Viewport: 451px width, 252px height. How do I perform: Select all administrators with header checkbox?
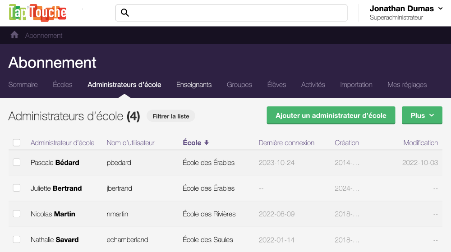tap(17, 143)
